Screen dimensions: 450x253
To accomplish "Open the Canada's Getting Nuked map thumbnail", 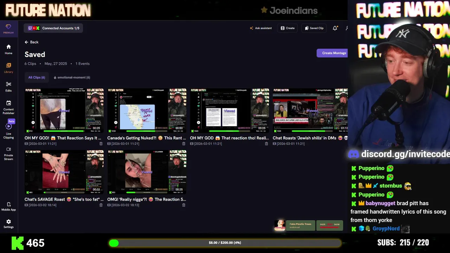I will point(147,110).
